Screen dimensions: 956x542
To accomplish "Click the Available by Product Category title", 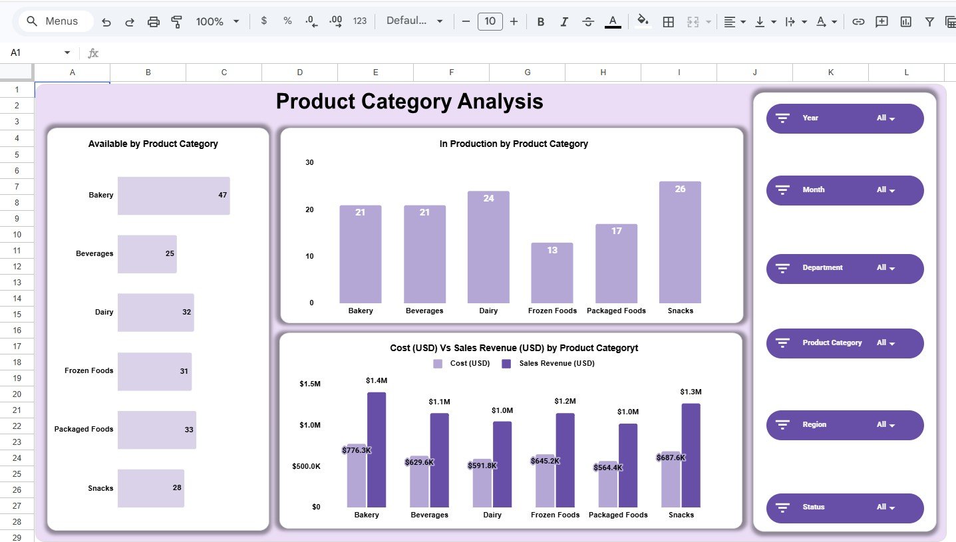I will [x=153, y=144].
